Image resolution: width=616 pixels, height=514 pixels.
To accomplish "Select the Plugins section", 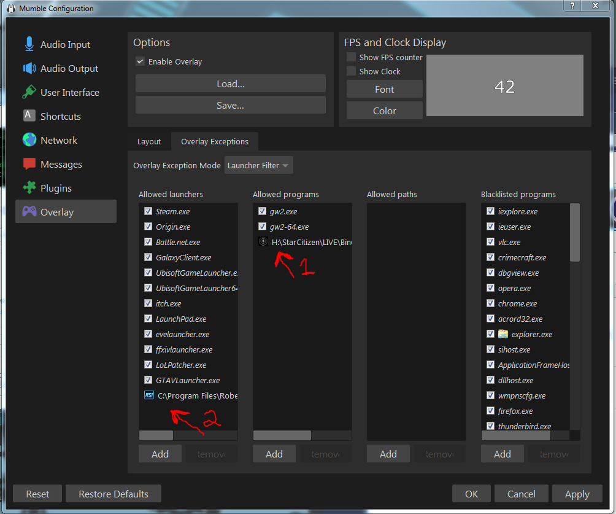I will tap(56, 188).
